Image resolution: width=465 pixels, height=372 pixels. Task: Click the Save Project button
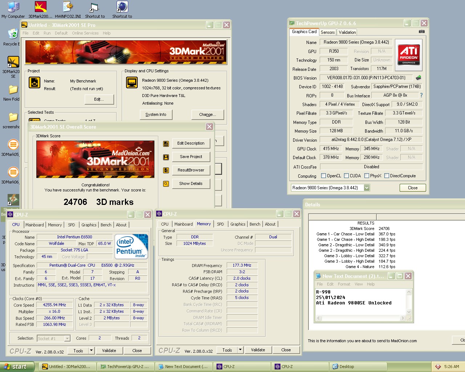[191, 157]
